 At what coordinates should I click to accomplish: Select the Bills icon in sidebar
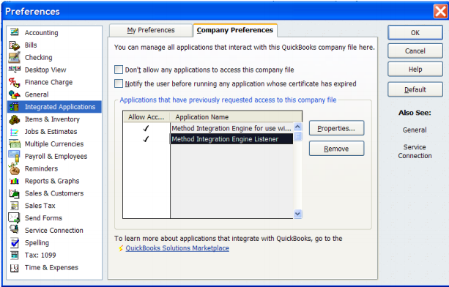(14, 45)
